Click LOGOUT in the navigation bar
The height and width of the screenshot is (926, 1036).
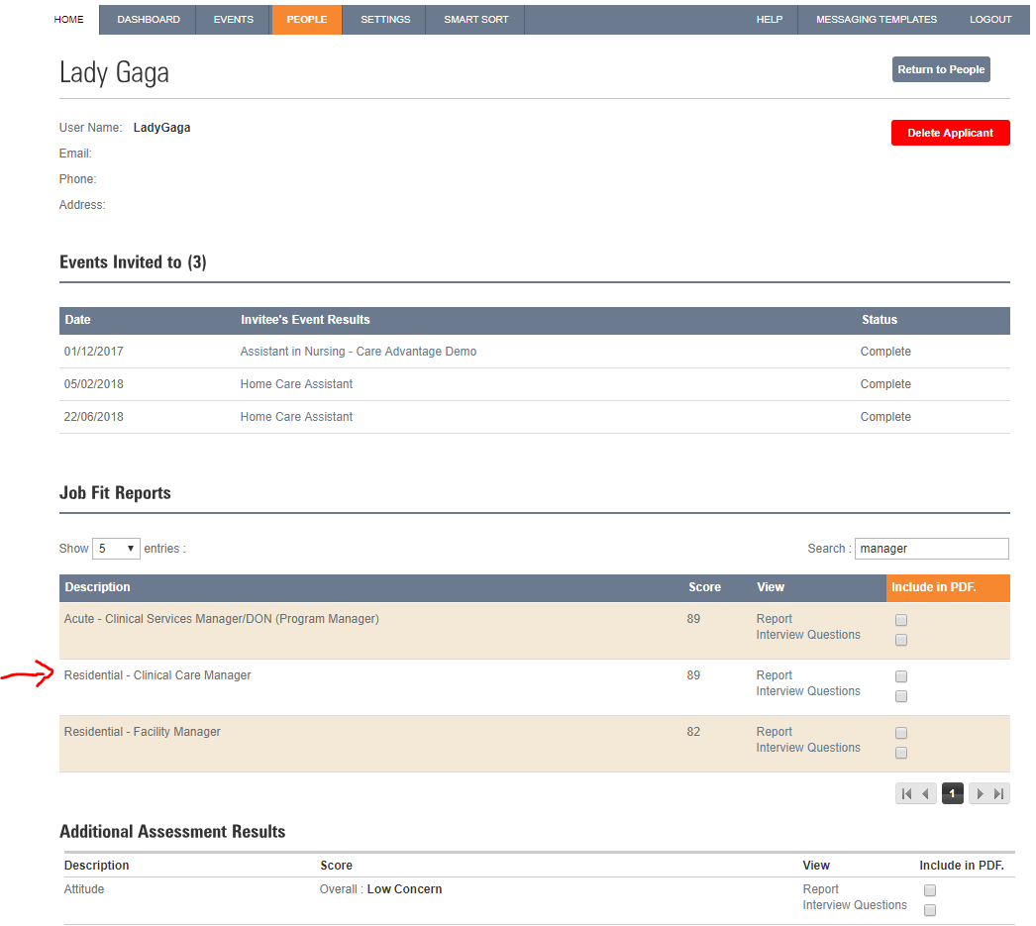(990, 19)
